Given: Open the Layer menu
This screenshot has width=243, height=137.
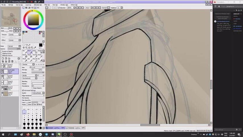Looking at the screenshot, I should 28,5.
